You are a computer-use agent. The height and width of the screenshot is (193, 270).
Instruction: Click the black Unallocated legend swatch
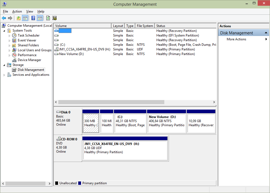point(57,183)
